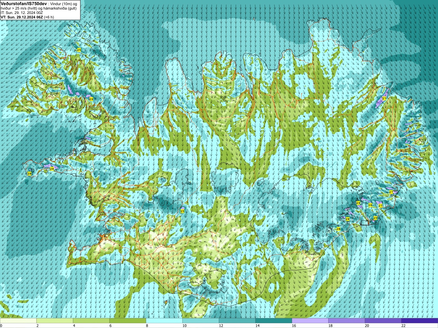Click the yellow '27' marker in northeast Iceland
Screen dimensions: 438x328
pos(384,98)
